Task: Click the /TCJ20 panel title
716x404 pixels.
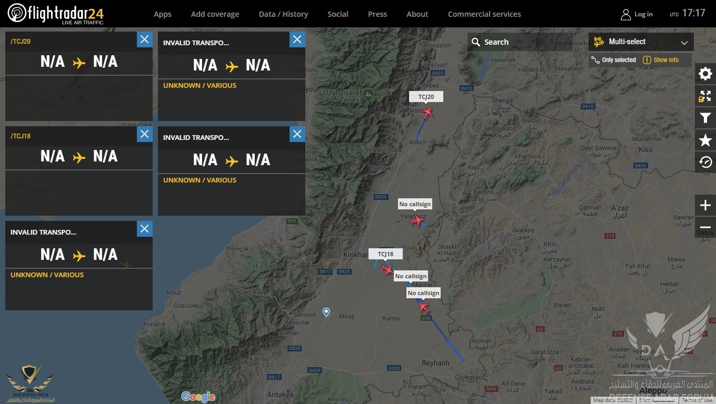Action: point(21,42)
